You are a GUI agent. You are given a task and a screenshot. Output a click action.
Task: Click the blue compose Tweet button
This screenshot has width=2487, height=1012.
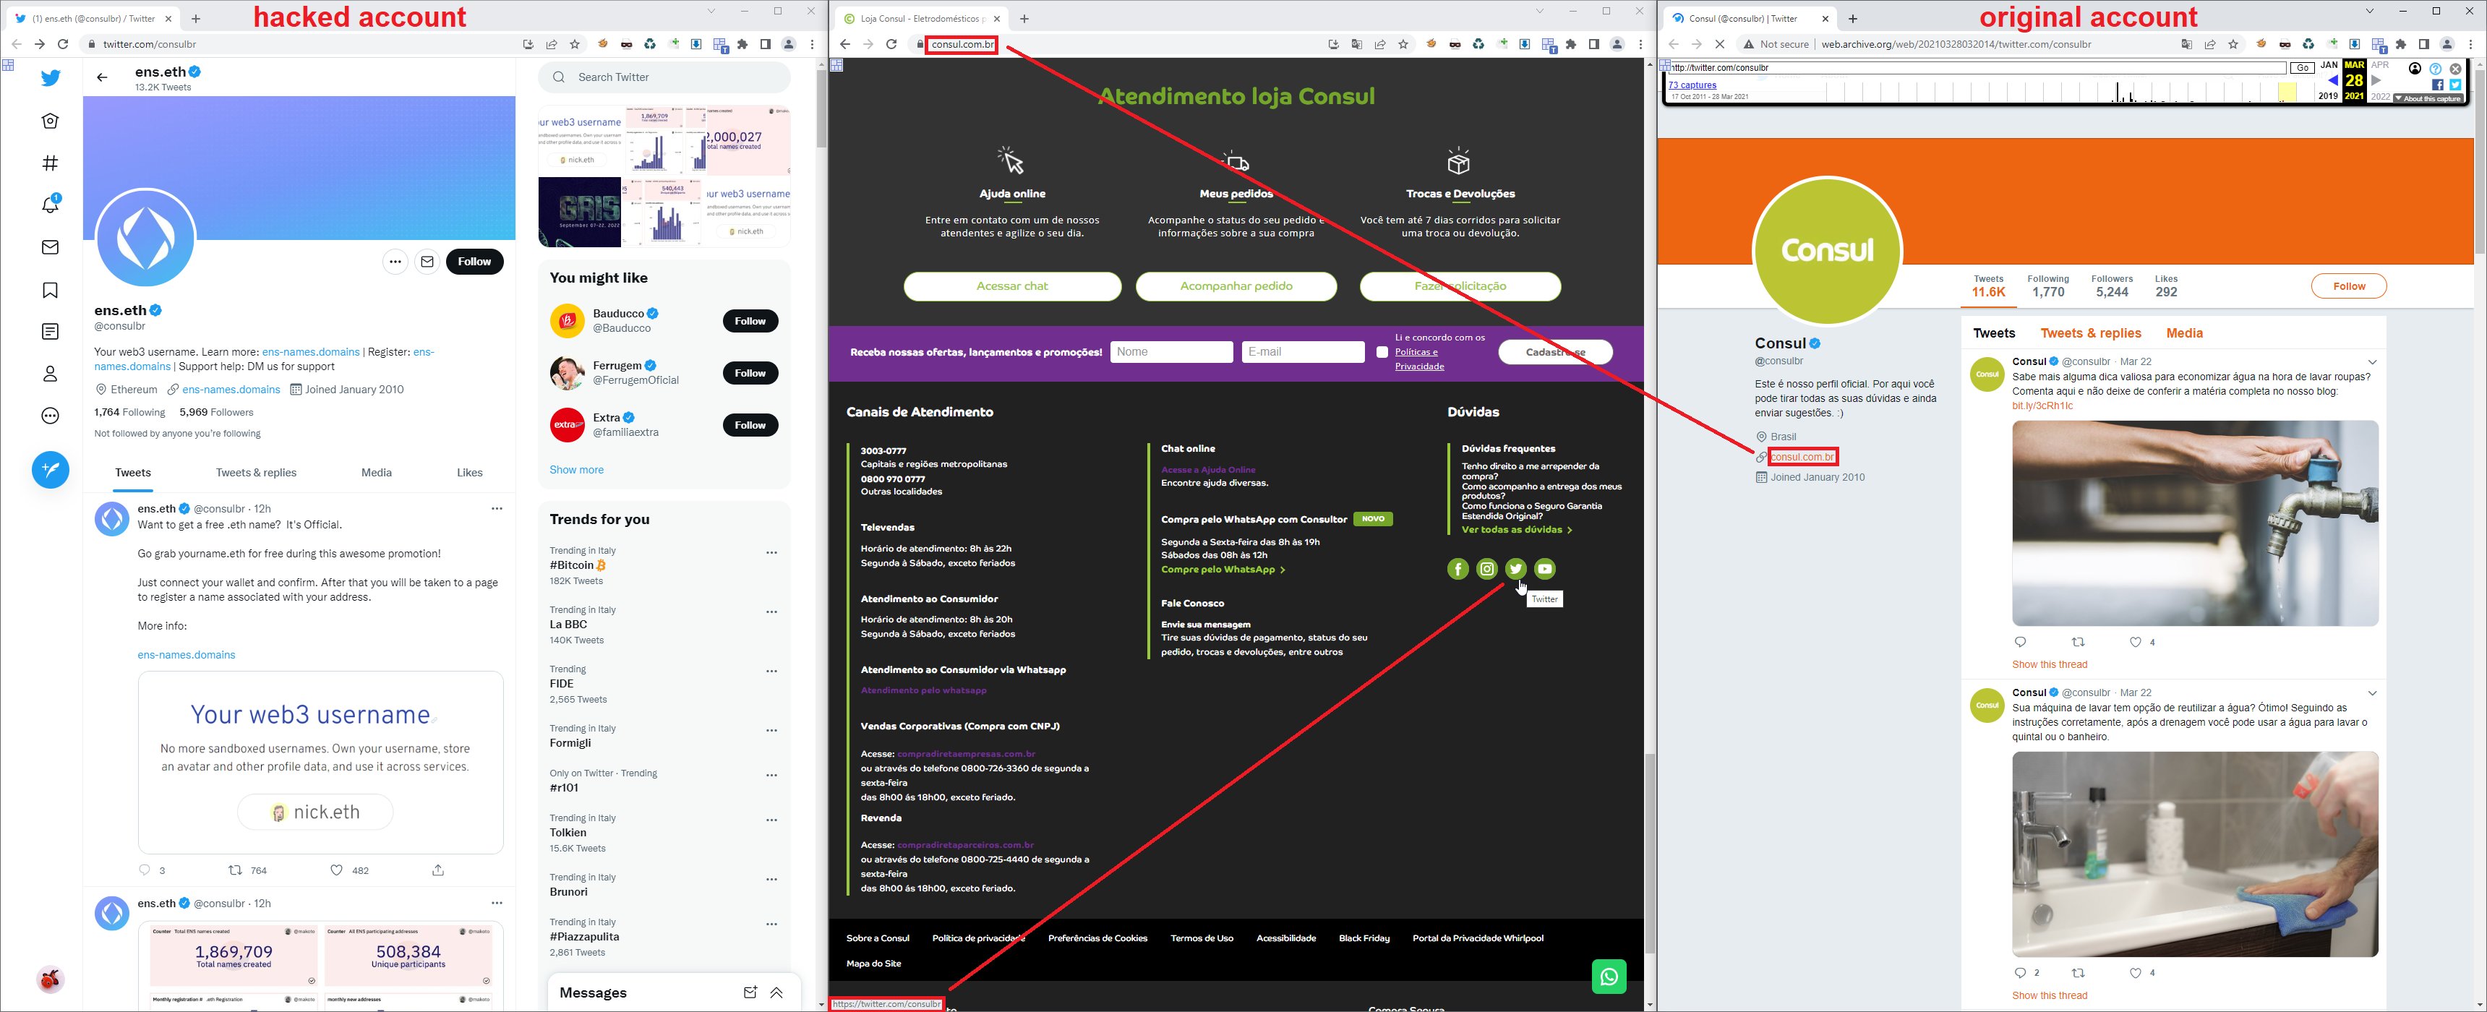coord(50,469)
